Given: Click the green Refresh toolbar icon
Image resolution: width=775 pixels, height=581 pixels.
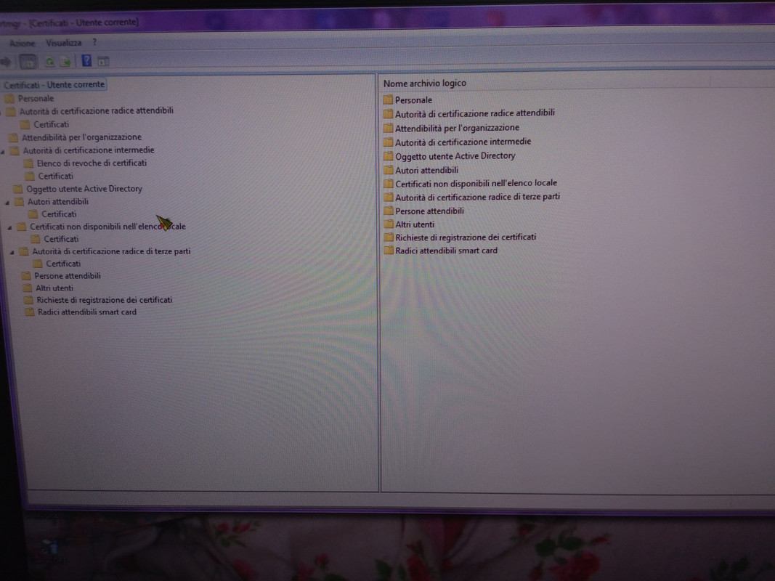Looking at the screenshot, I should coord(49,62).
